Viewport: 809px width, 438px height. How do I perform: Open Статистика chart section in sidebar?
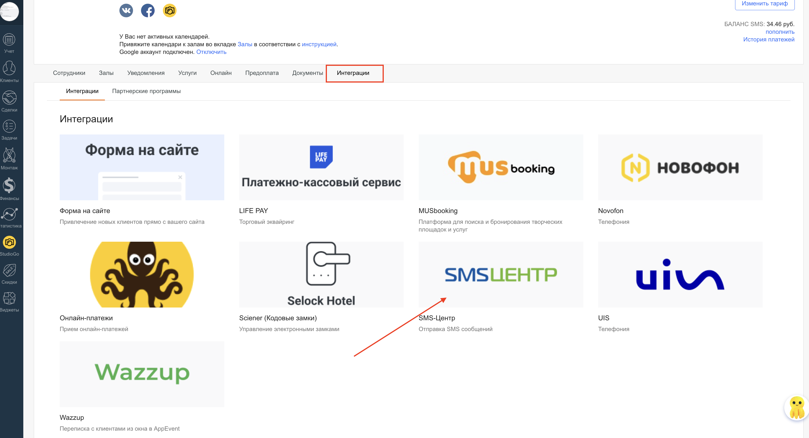9,218
